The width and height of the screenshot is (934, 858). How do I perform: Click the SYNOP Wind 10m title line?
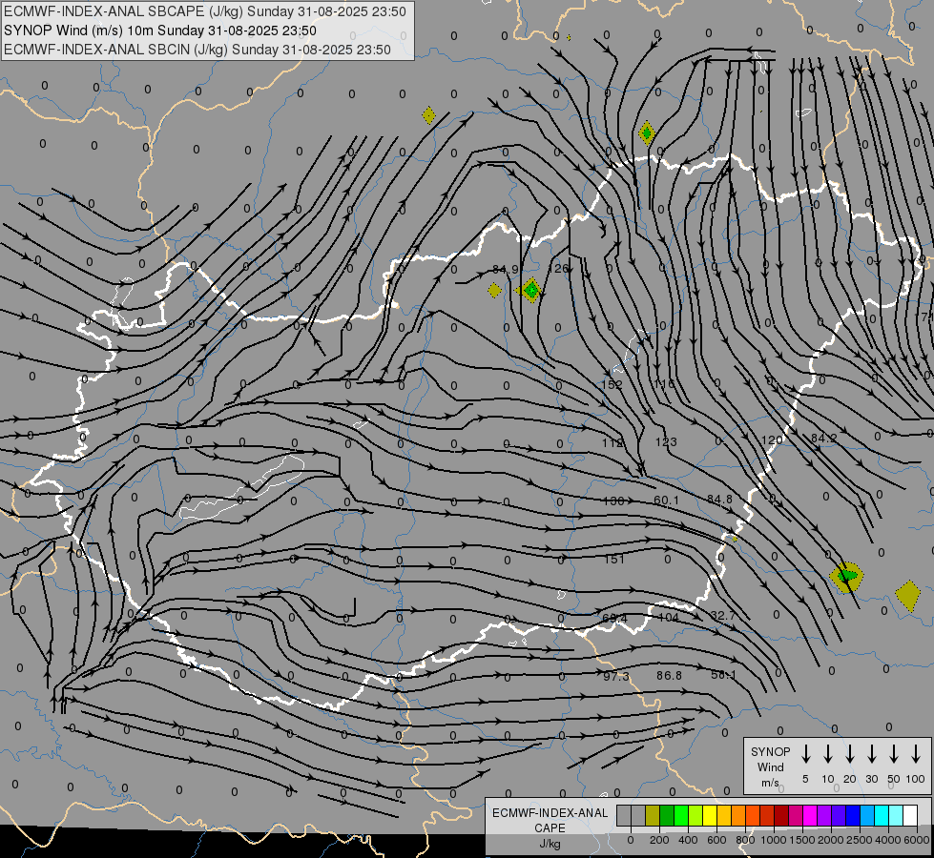tap(160, 31)
